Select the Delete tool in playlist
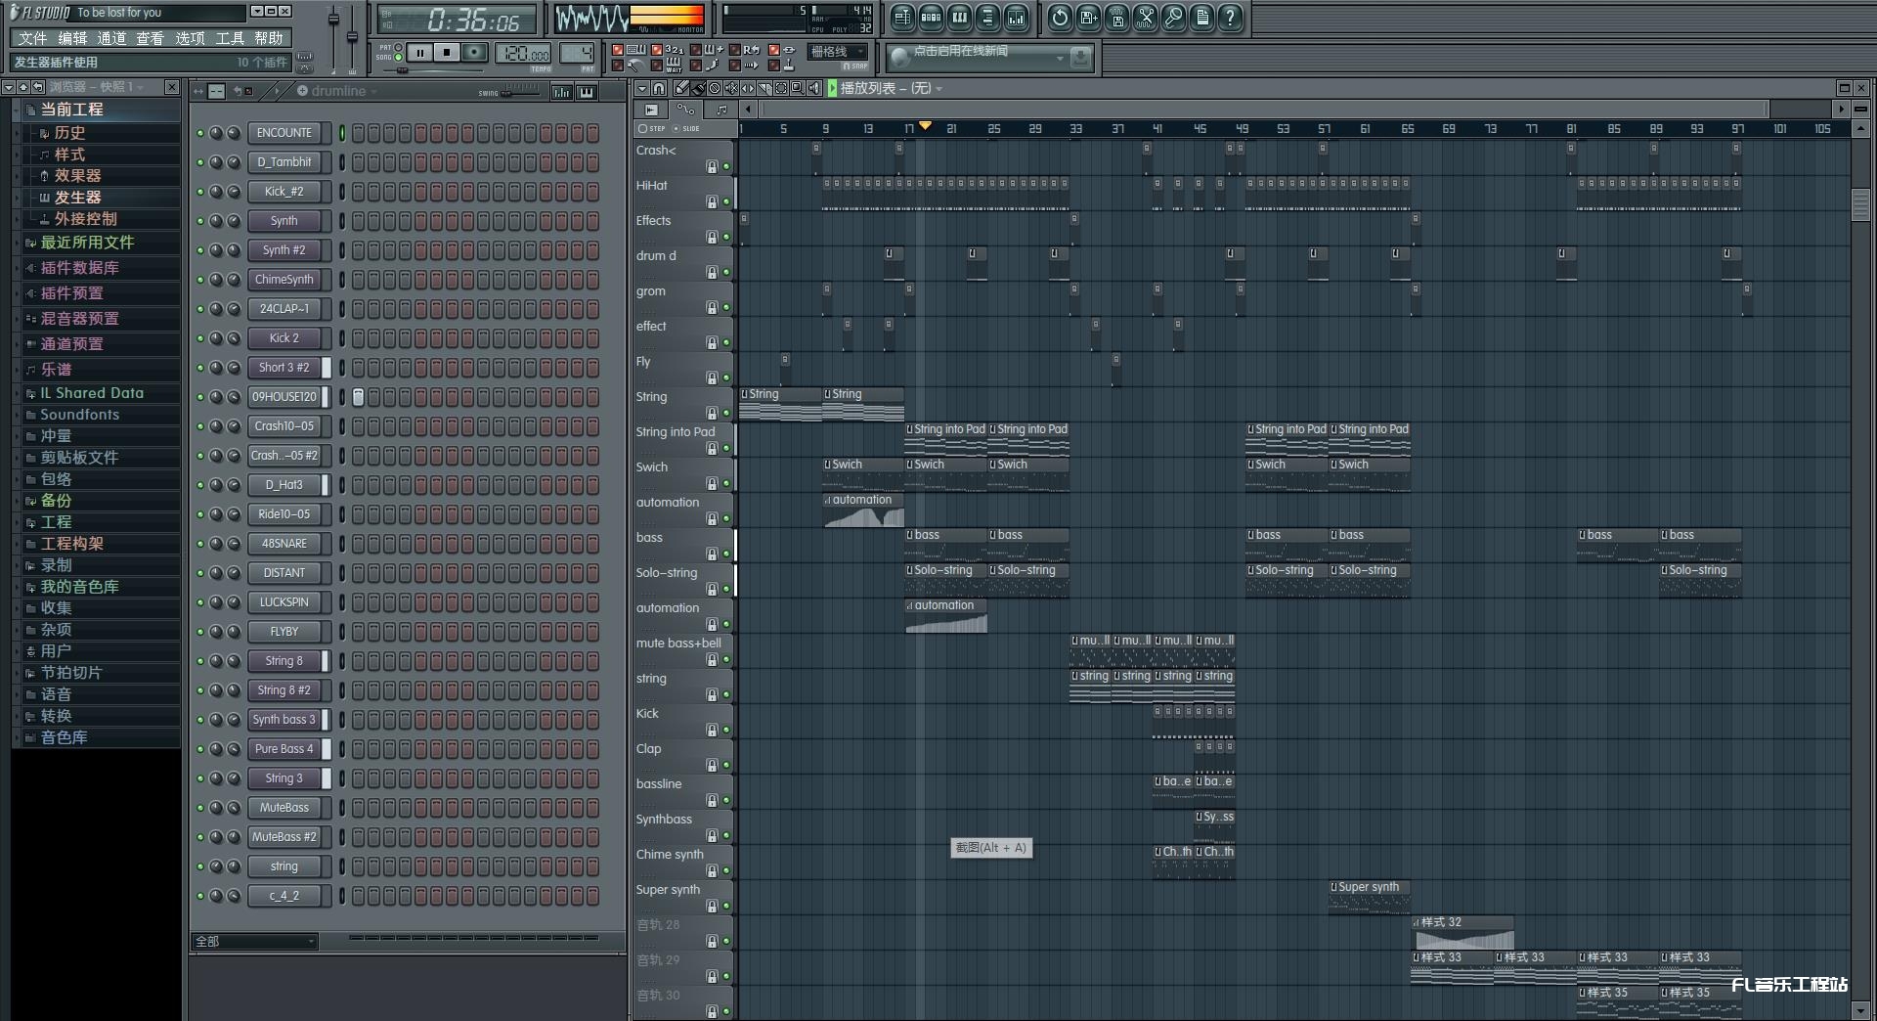Image resolution: width=1877 pixels, height=1021 pixels. [x=715, y=88]
